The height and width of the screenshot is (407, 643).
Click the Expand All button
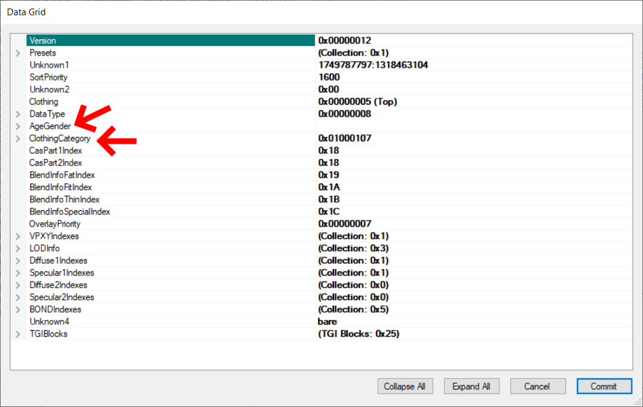(471, 386)
